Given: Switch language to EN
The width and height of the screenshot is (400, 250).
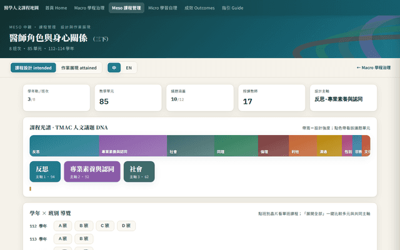Looking at the screenshot, I should [x=129, y=68].
